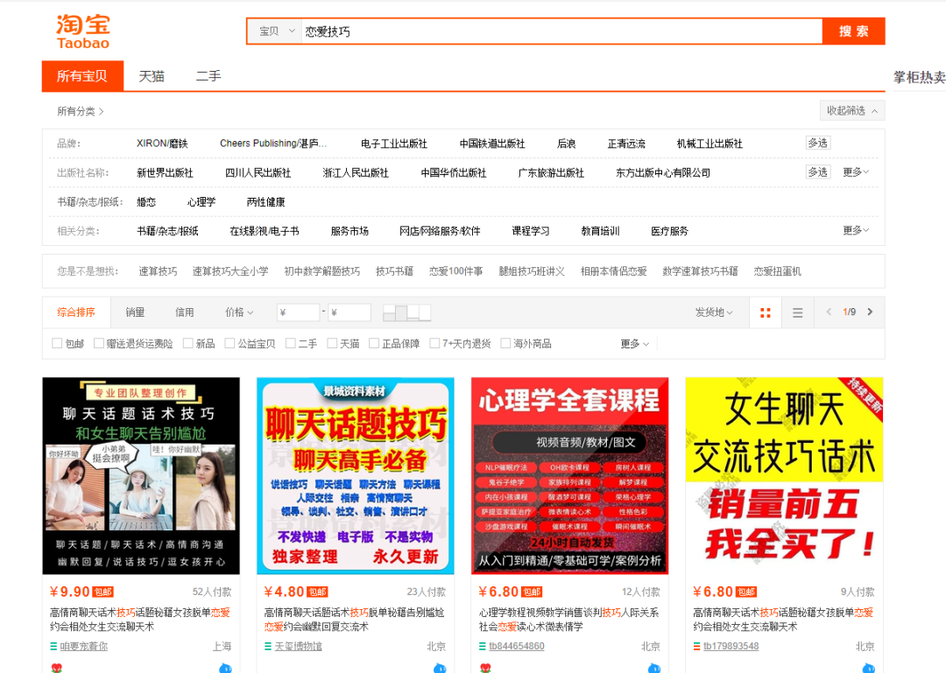Go to next results page arrow
Screen dimensions: 946x673
click(870, 312)
